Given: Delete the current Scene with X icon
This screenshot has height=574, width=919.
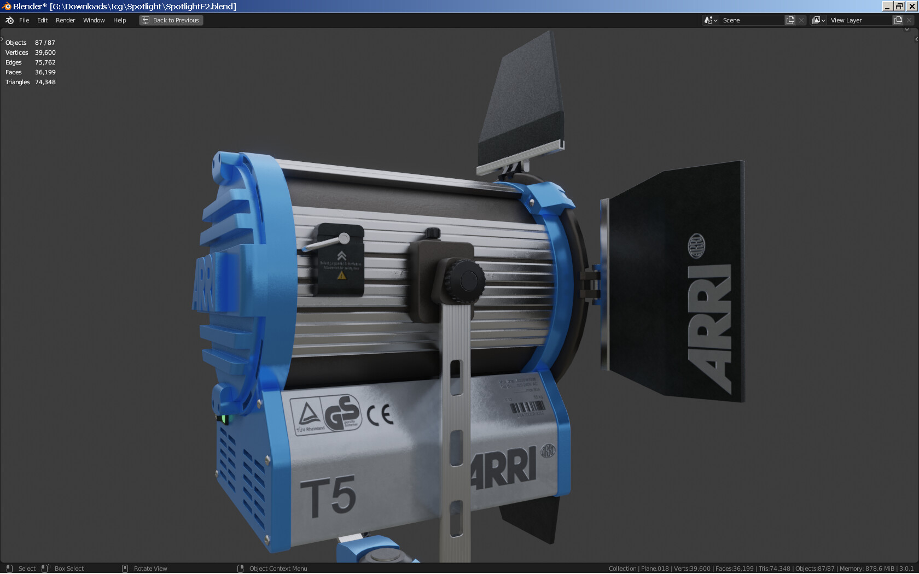Looking at the screenshot, I should (x=801, y=20).
